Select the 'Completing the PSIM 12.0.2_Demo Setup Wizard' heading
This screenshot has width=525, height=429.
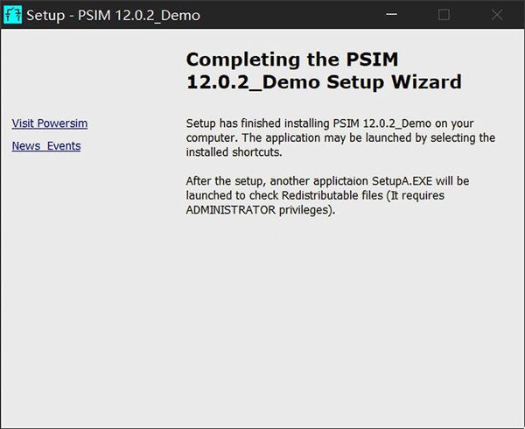(324, 70)
